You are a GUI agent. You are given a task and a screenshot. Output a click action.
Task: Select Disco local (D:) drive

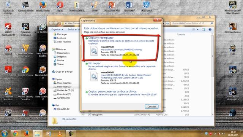pos(63,86)
